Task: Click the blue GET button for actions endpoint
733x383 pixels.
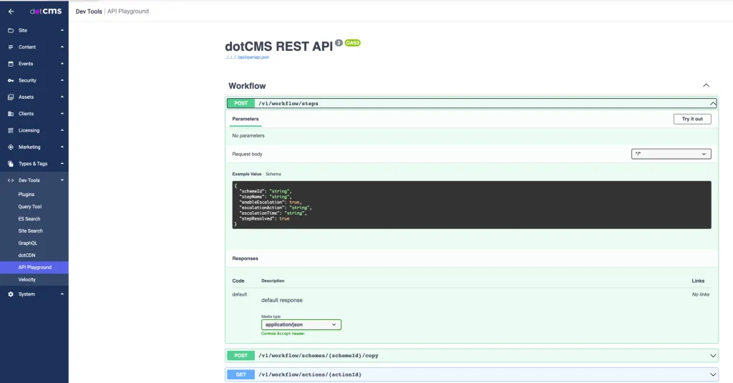Action: coord(241,374)
